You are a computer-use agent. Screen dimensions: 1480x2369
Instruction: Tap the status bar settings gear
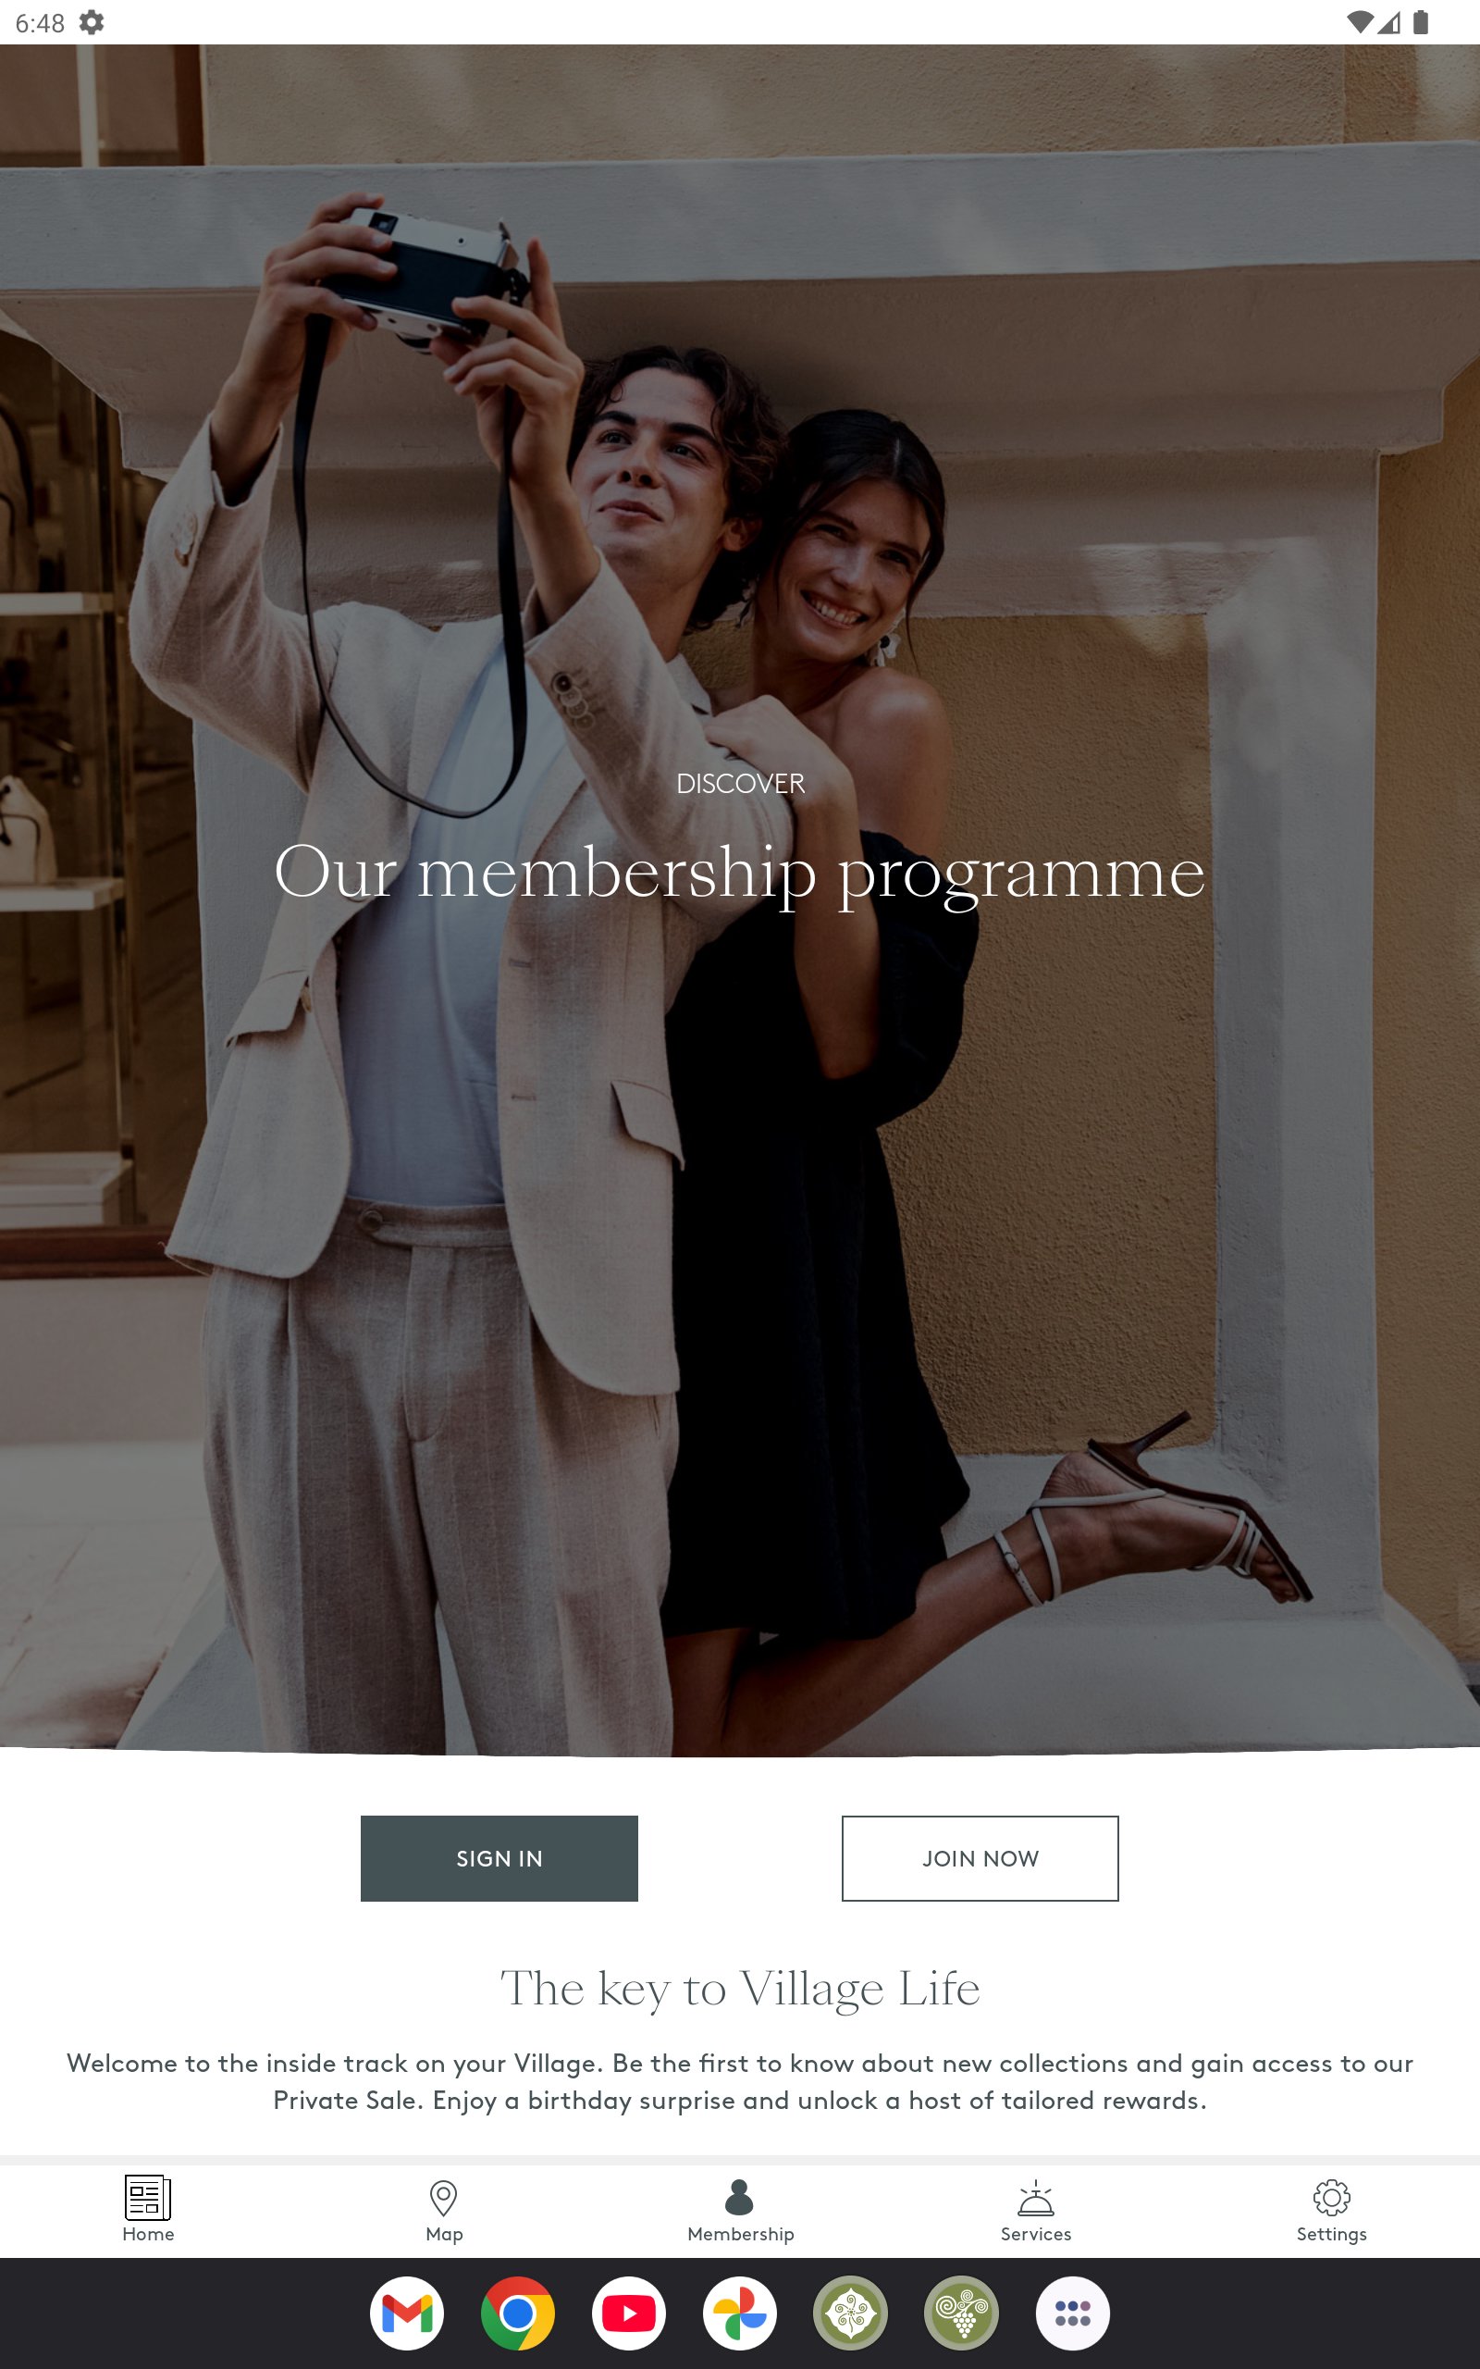pyautogui.click(x=92, y=22)
